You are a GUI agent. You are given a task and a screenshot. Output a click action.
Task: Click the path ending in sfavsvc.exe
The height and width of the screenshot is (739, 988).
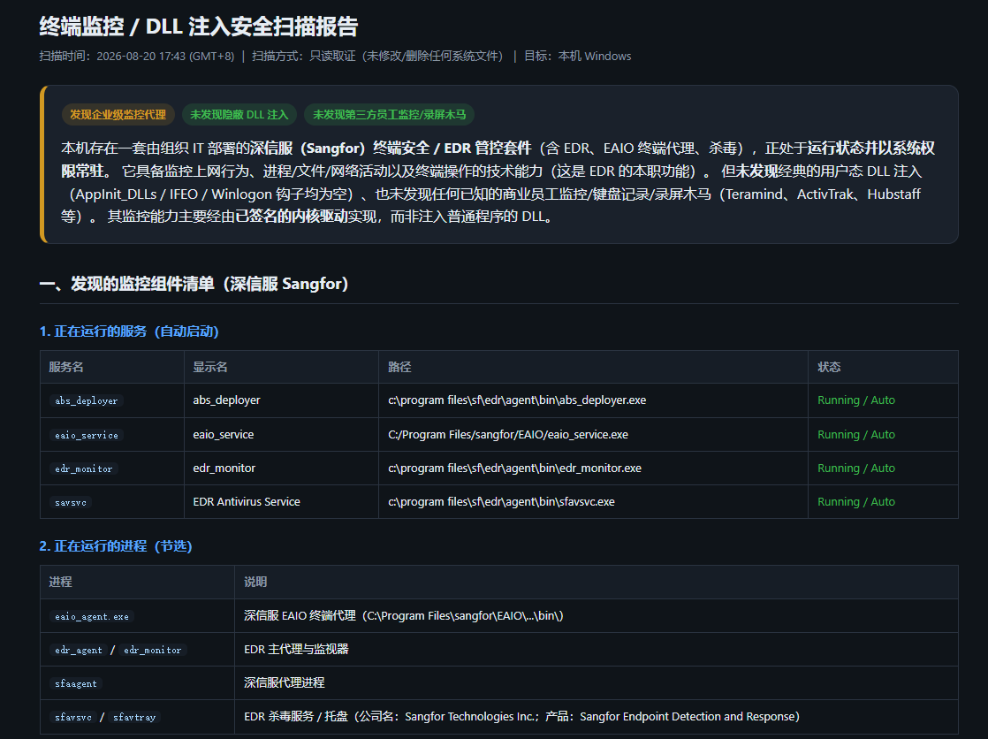502,501
